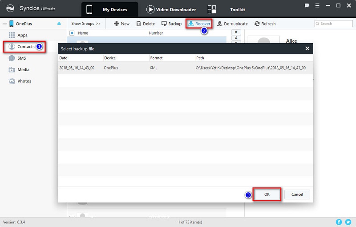This screenshot has height=227, width=356.
Task: Close the Select backup file dialog
Action: click(307, 49)
